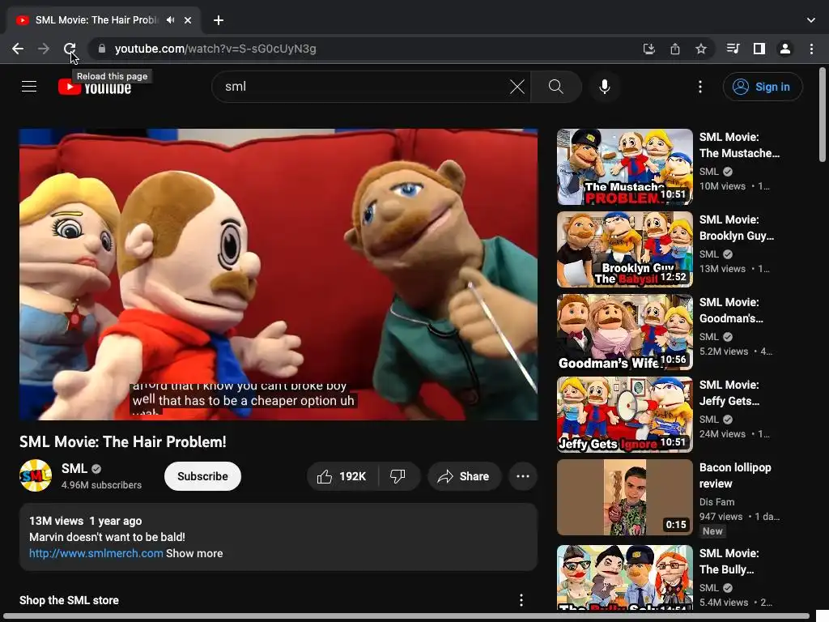The image size is (829, 622).
Task: Clear the search text with the X
Action: coord(517,87)
